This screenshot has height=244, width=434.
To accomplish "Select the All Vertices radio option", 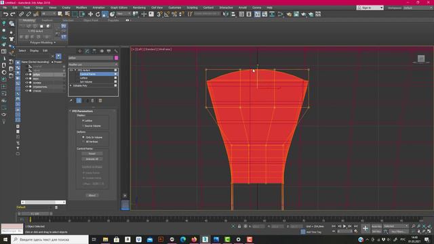I will click(83, 142).
